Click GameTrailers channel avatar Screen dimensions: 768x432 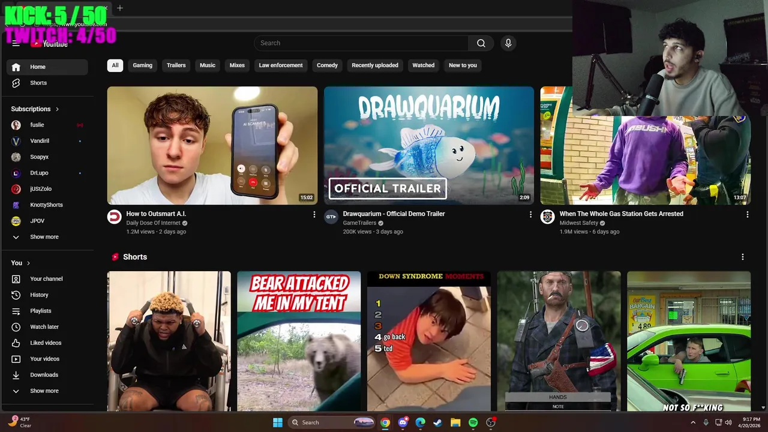click(x=331, y=217)
